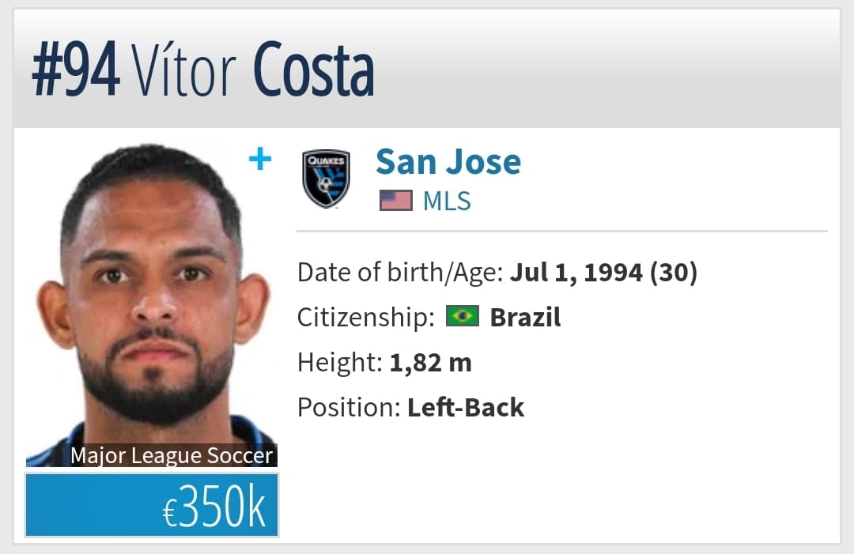Click the Citizenship label
Image resolution: width=854 pixels, height=554 pixels.
pyautogui.click(x=366, y=317)
